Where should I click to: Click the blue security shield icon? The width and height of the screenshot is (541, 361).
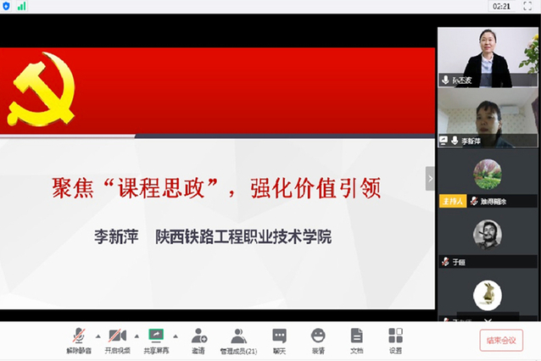(7, 6)
